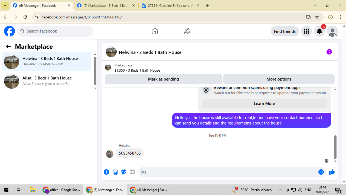This screenshot has width=346, height=195.
Task: Click the address bar URL
Action: [x=82, y=17]
